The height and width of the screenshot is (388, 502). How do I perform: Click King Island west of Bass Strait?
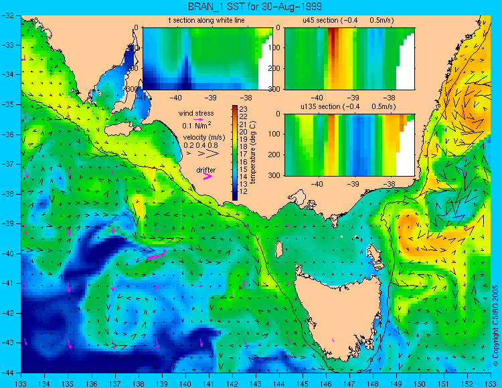tap(279, 250)
